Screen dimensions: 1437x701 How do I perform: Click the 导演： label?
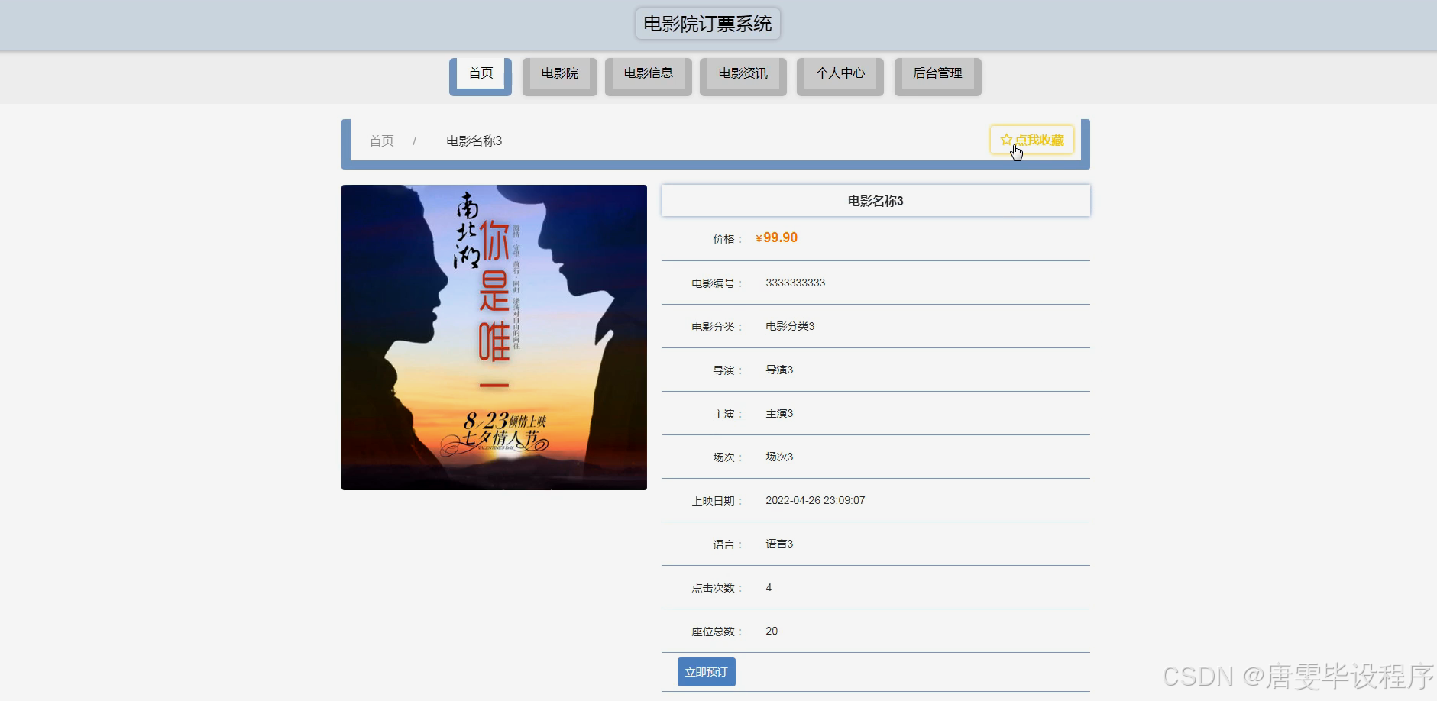coord(727,370)
